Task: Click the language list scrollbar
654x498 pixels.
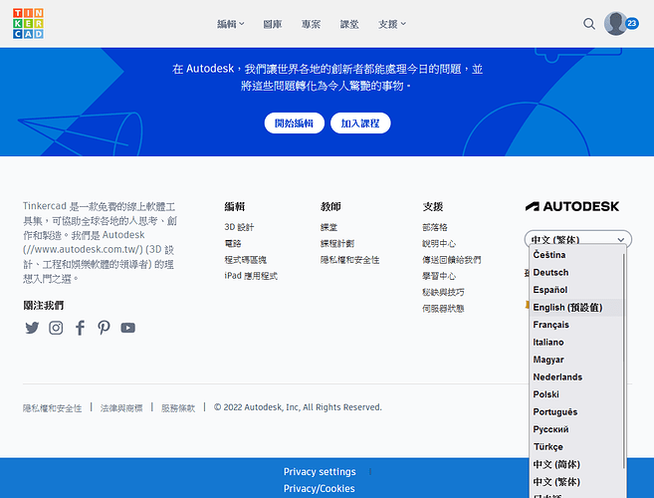Action: (624, 360)
